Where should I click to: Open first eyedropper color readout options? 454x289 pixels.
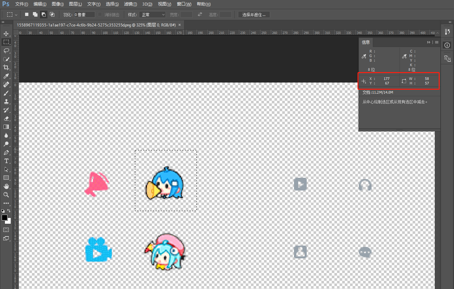click(x=364, y=56)
